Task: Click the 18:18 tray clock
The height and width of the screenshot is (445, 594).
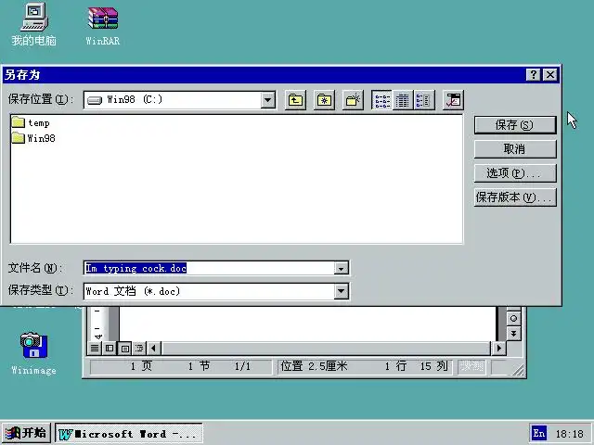Action: tap(569, 434)
